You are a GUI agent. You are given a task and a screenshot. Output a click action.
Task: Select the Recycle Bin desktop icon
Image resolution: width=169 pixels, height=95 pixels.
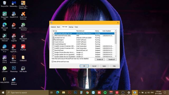click(x=4, y=4)
